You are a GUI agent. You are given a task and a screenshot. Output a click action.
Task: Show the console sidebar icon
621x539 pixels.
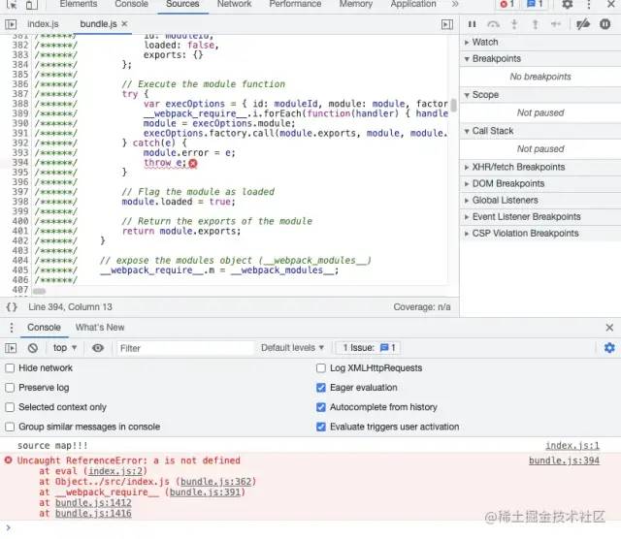point(11,348)
